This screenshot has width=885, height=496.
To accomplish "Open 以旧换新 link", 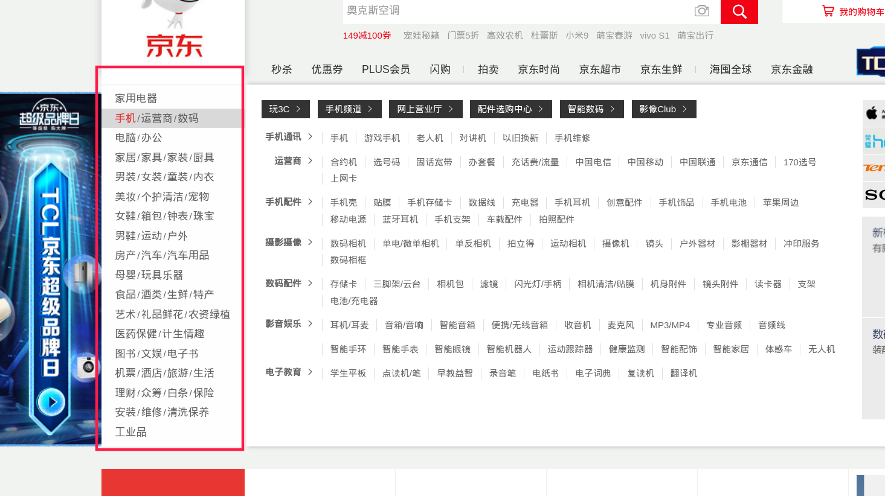I will tap(520, 138).
